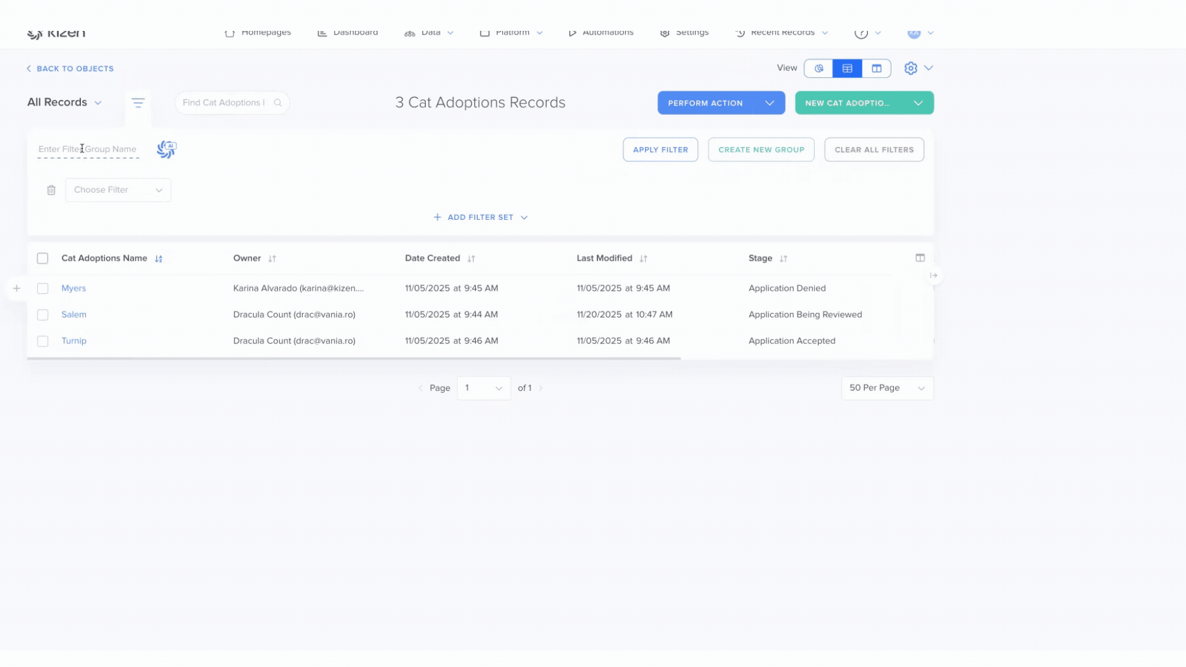The width and height of the screenshot is (1186, 667).
Task: Click the plus icon left of Myers row
Action: [x=17, y=288]
